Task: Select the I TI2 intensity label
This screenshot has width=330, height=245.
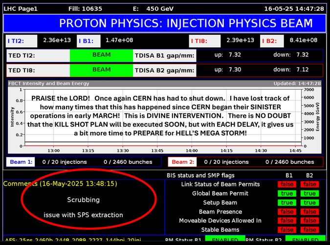Action: click(x=22, y=41)
